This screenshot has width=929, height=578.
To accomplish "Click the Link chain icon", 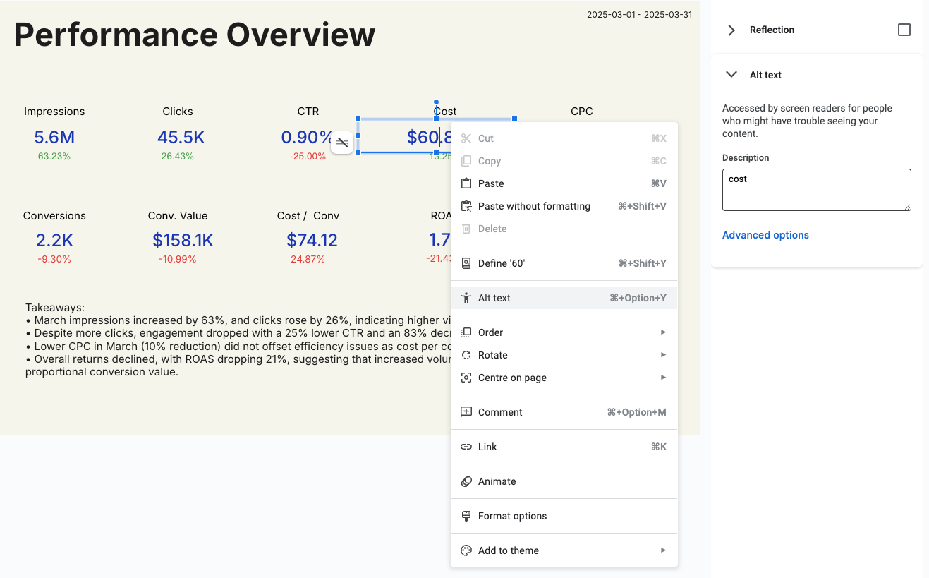I will click(466, 447).
